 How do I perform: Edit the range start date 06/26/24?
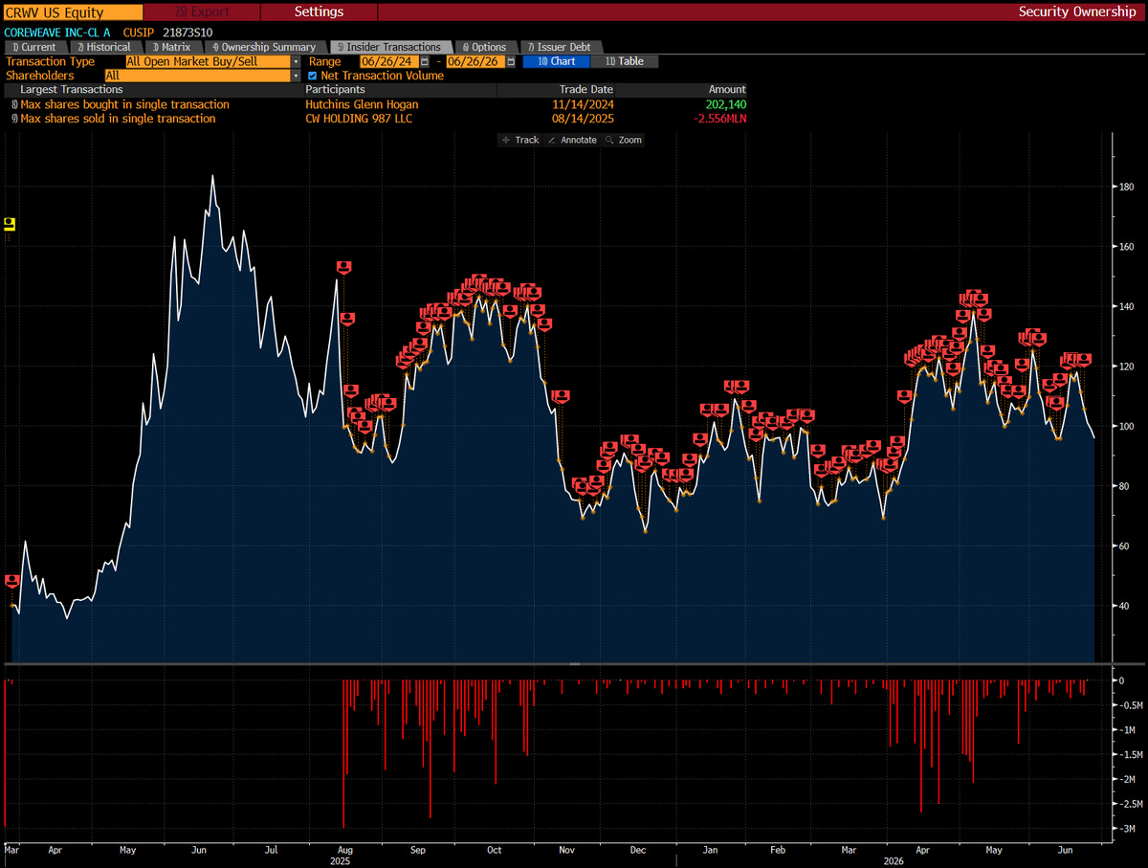[x=389, y=61]
